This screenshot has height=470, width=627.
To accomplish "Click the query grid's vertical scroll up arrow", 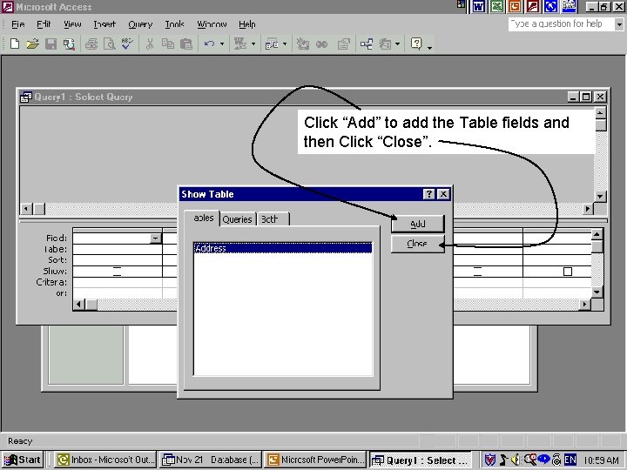I will click(x=597, y=235).
